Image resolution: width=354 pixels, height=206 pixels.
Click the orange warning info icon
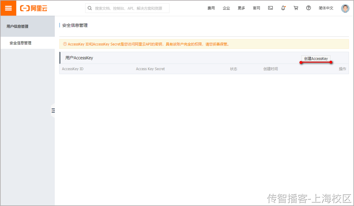coord(65,44)
